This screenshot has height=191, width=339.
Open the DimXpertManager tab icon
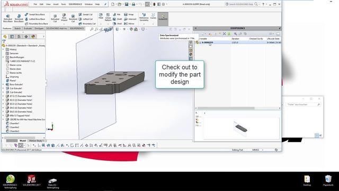click(x=26, y=37)
